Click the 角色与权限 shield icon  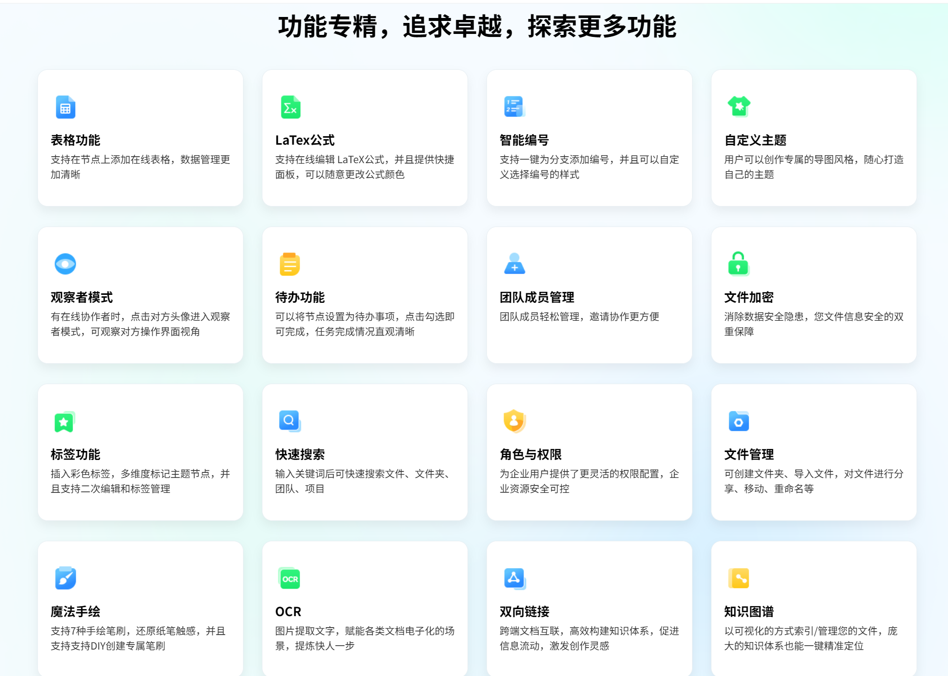click(x=514, y=421)
